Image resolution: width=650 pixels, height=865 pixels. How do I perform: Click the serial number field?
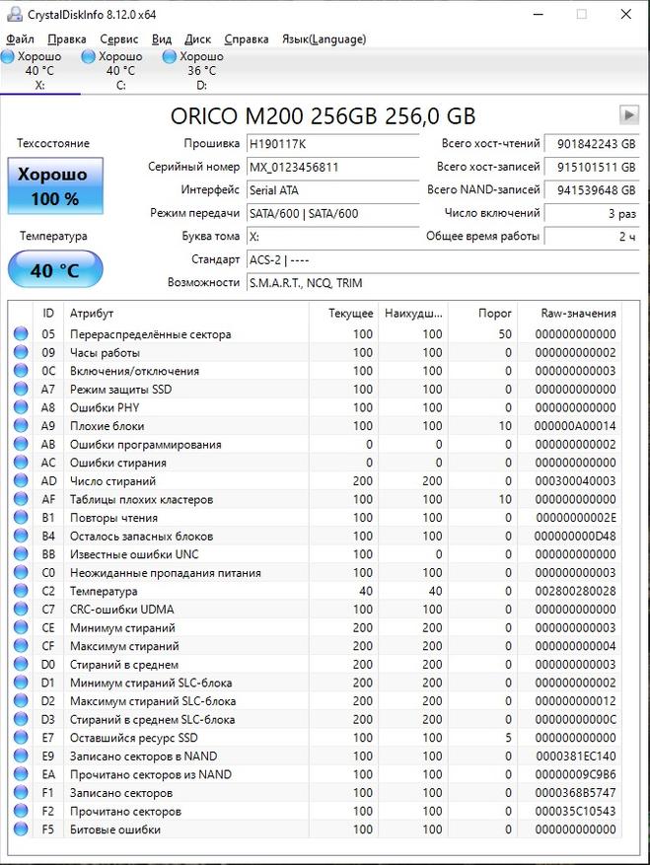(331, 167)
